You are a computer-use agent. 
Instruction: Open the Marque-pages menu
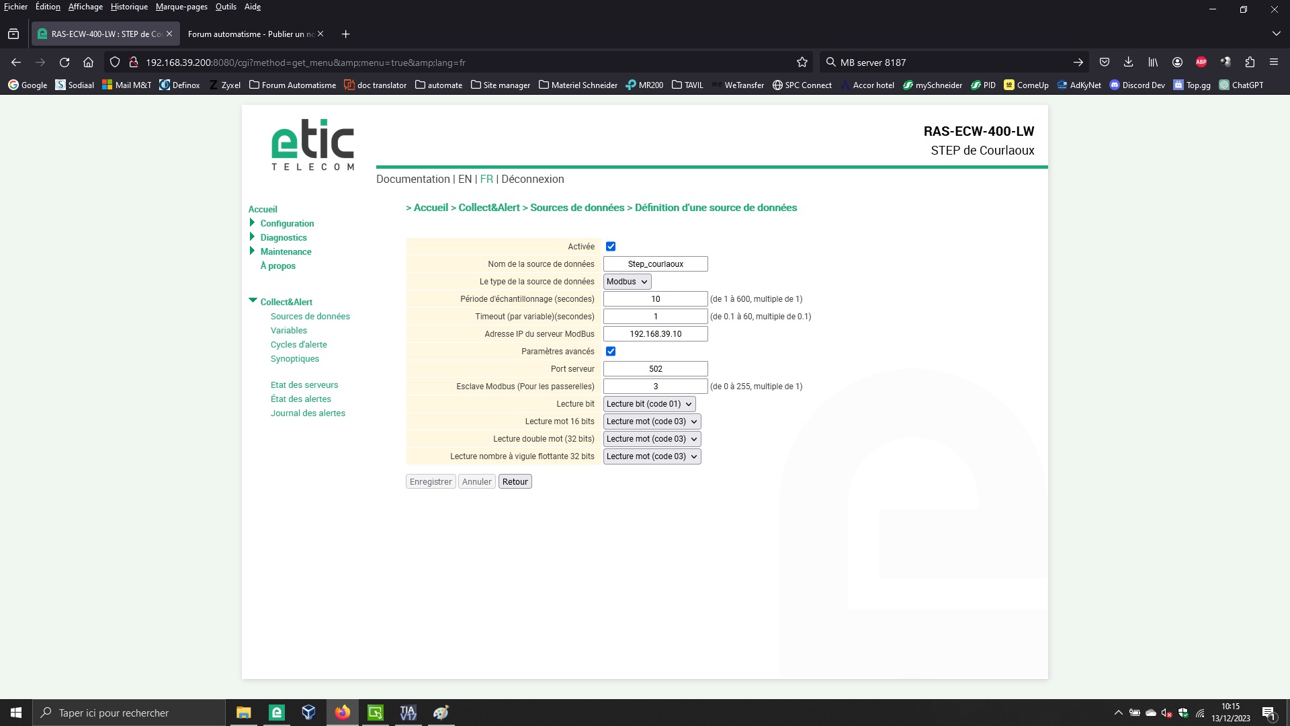181,7
